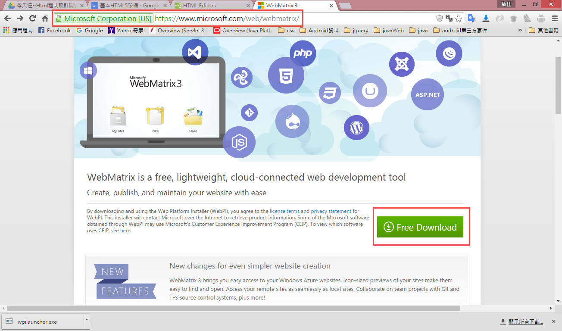Open the Facebook bookmark
The height and width of the screenshot is (331, 562).
pyautogui.click(x=54, y=30)
